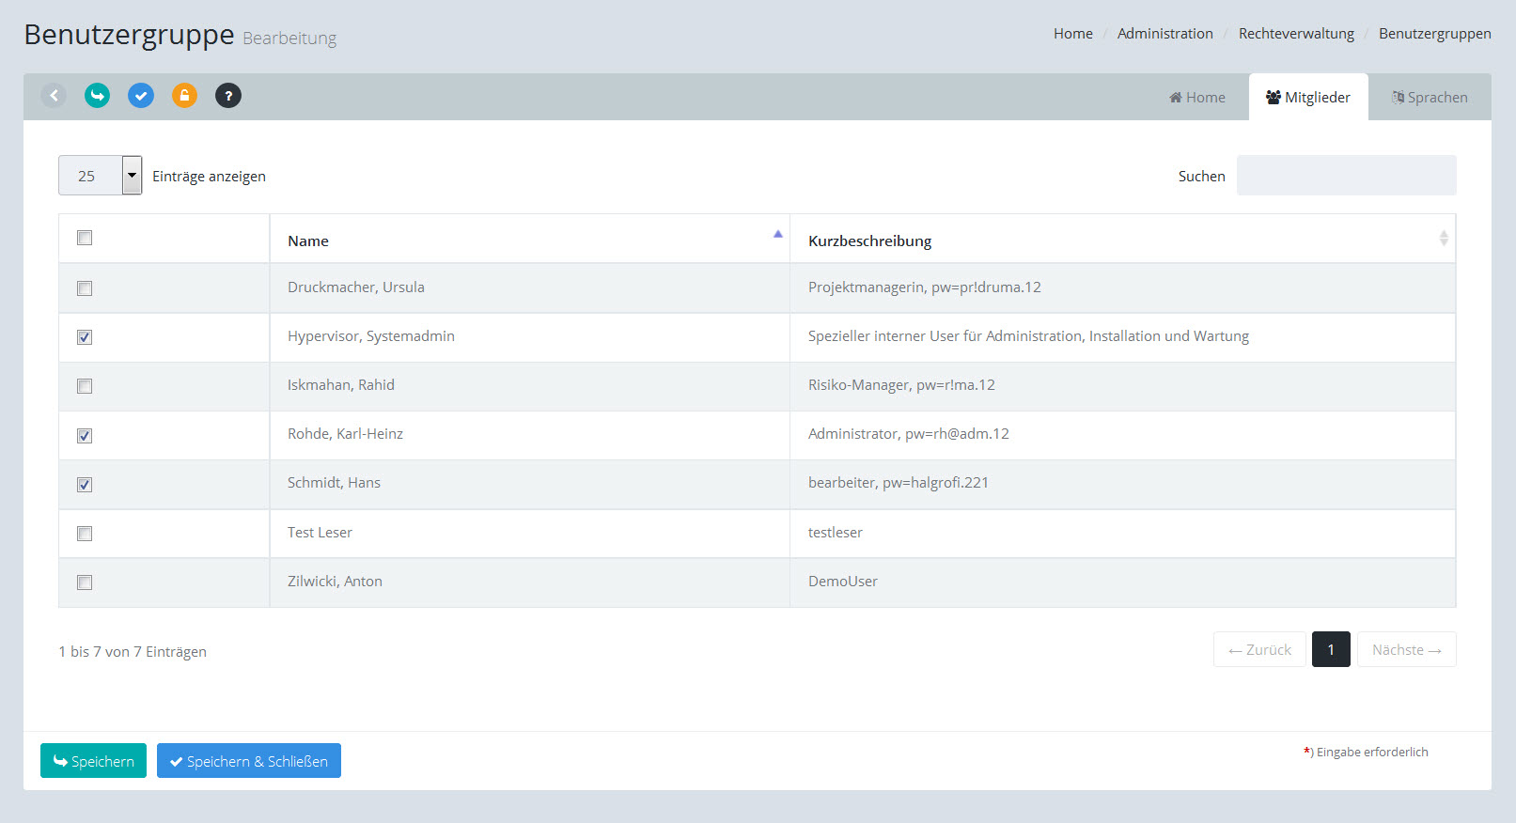
Task: Click inside the Suchen search field
Action: pos(1346,176)
